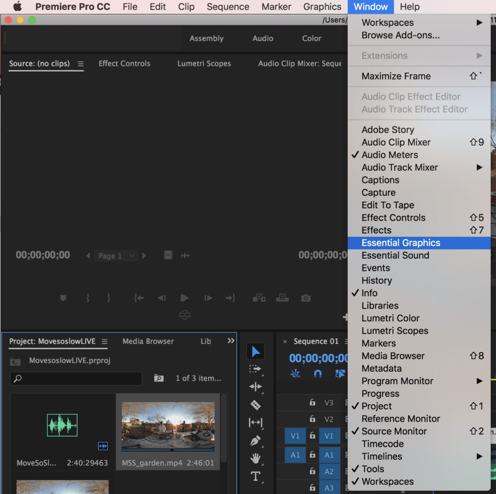Toggle nest sequences insert mode in timeline
The image size is (496, 494).
[295, 374]
